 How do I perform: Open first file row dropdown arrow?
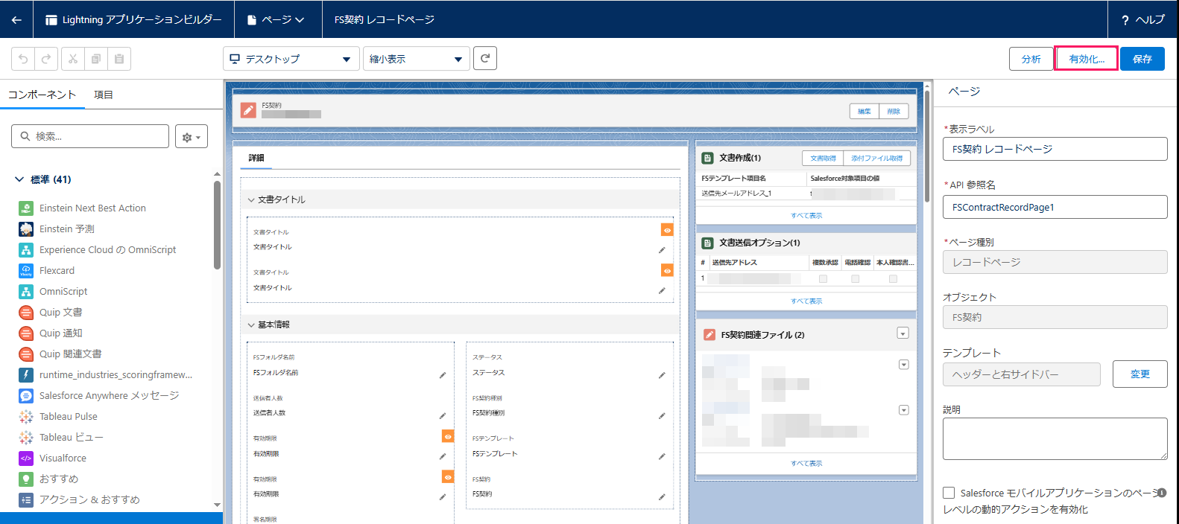point(903,365)
